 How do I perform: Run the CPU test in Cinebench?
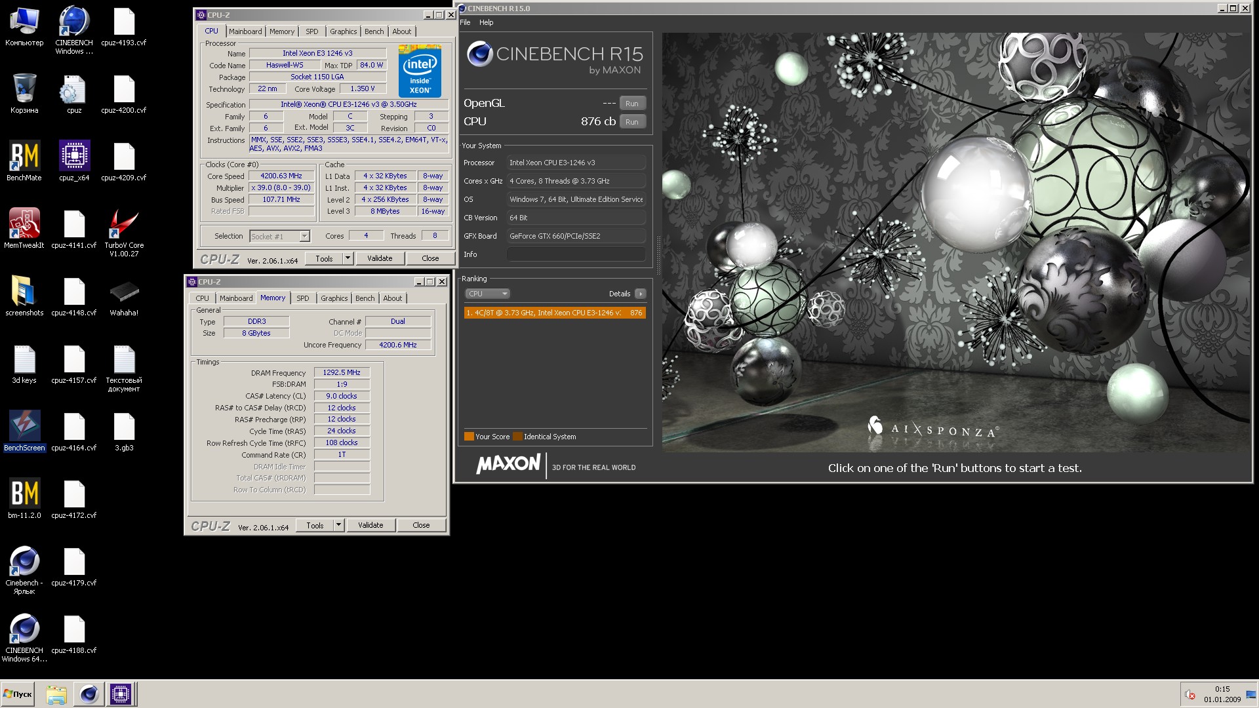631,122
